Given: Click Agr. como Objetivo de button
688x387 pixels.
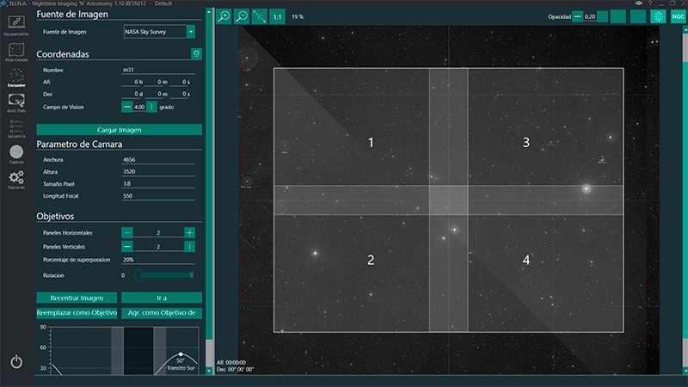Looking at the screenshot, I should pyautogui.click(x=162, y=313).
